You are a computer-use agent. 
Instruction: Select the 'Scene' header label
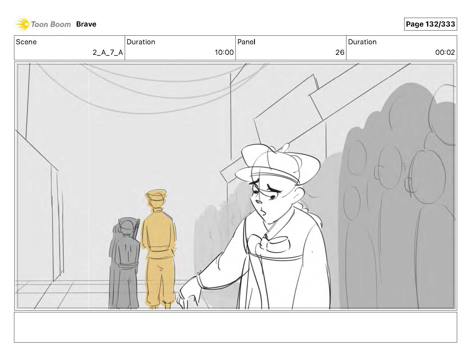coord(26,42)
